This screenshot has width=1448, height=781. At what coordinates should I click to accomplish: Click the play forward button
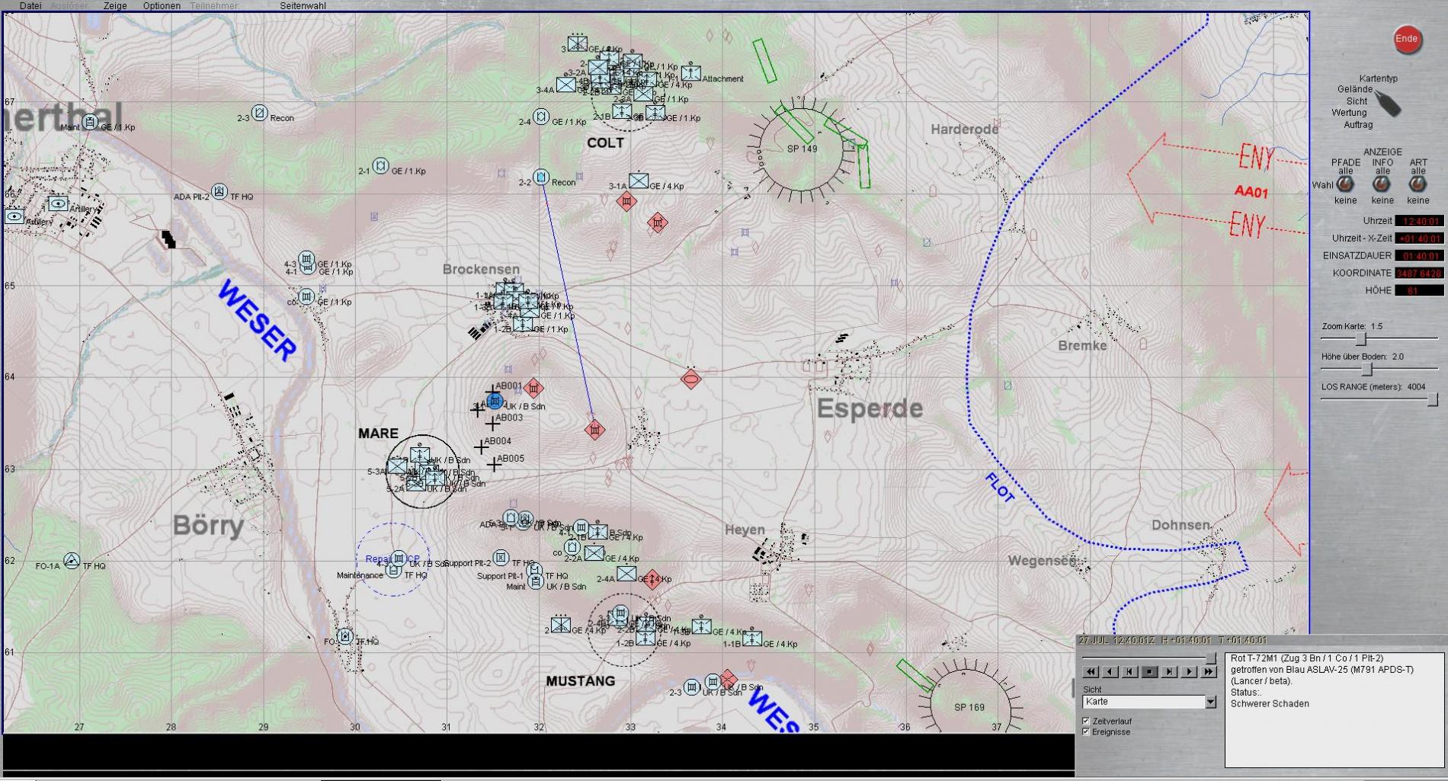pos(1189,671)
